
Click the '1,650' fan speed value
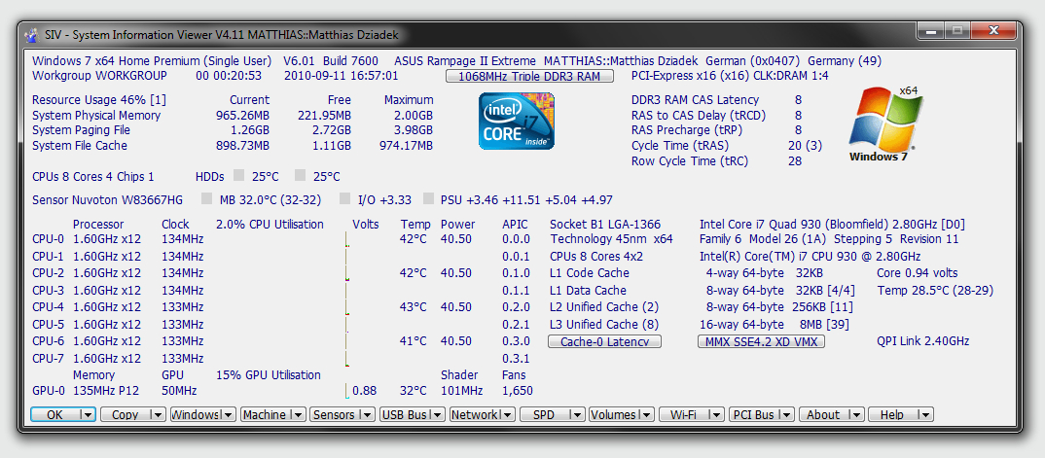pos(518,391)
